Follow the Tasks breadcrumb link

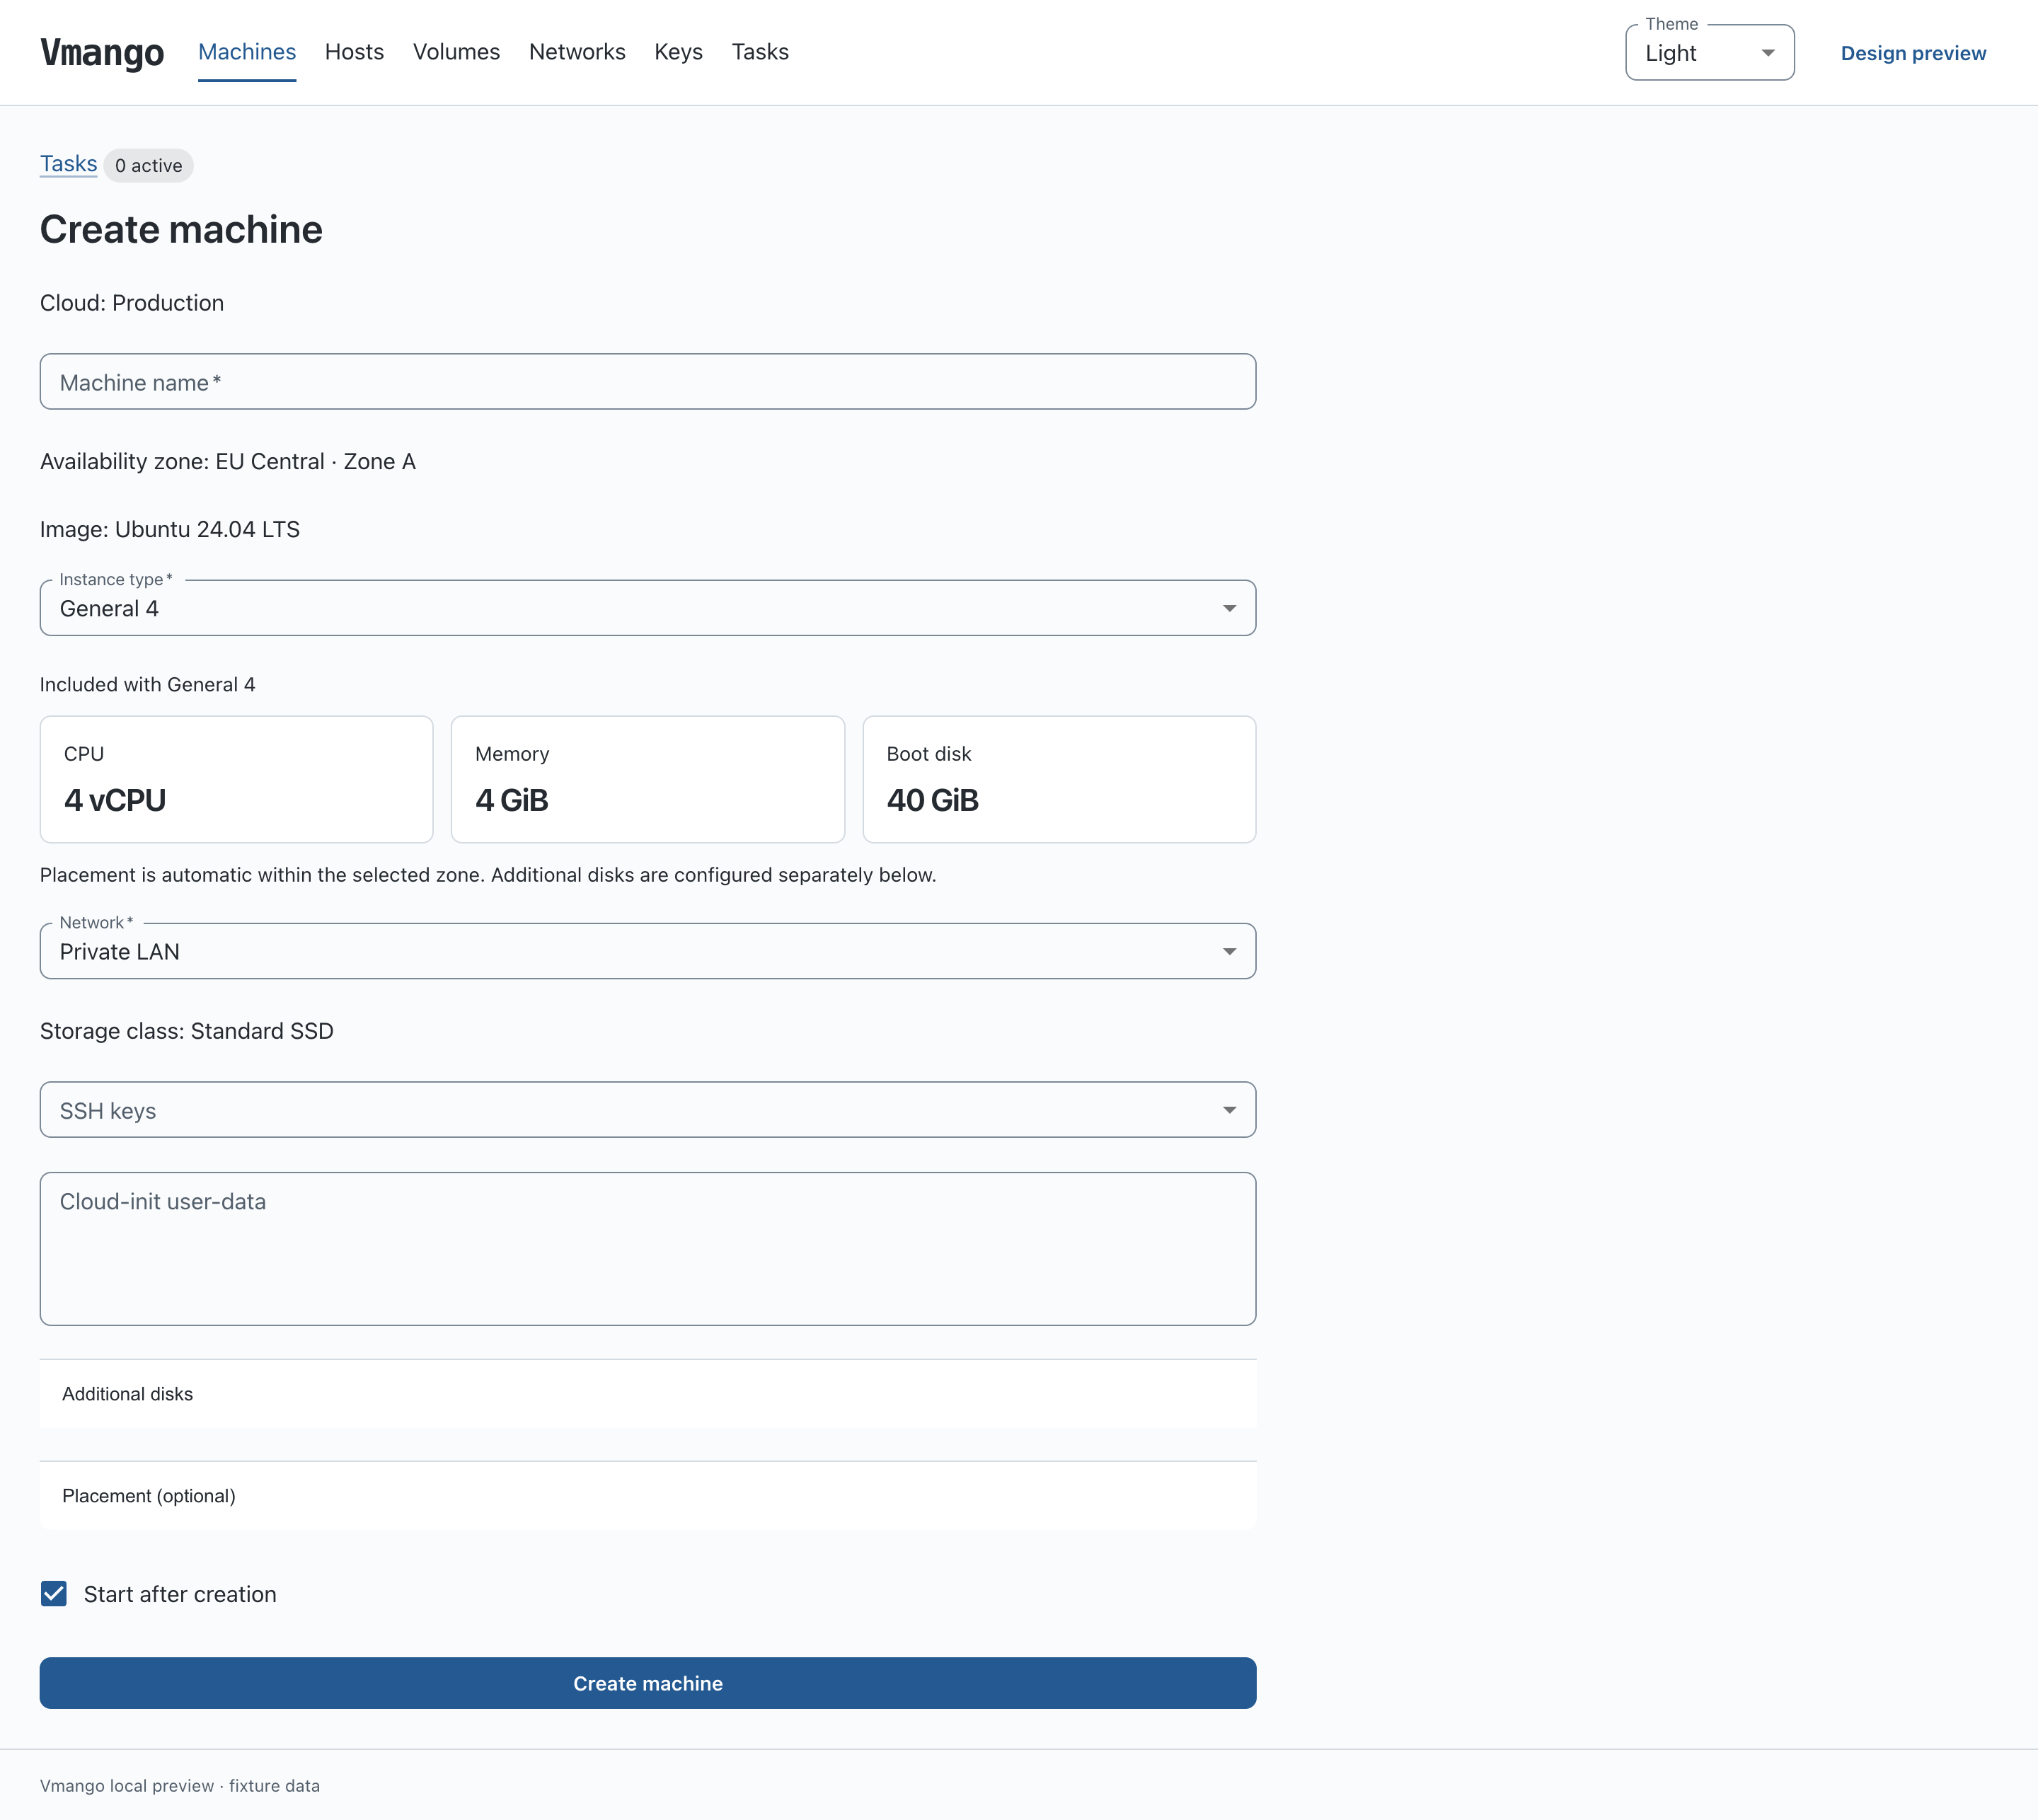pyautogui.click(x=68, y=164)
